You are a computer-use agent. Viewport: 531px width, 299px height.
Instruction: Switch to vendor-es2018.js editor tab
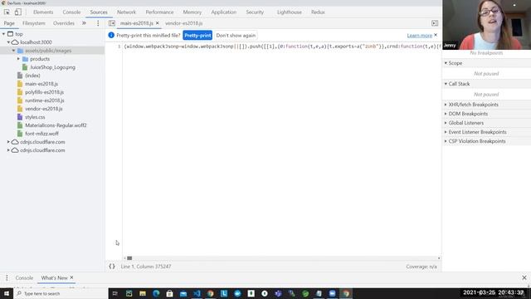183,23
